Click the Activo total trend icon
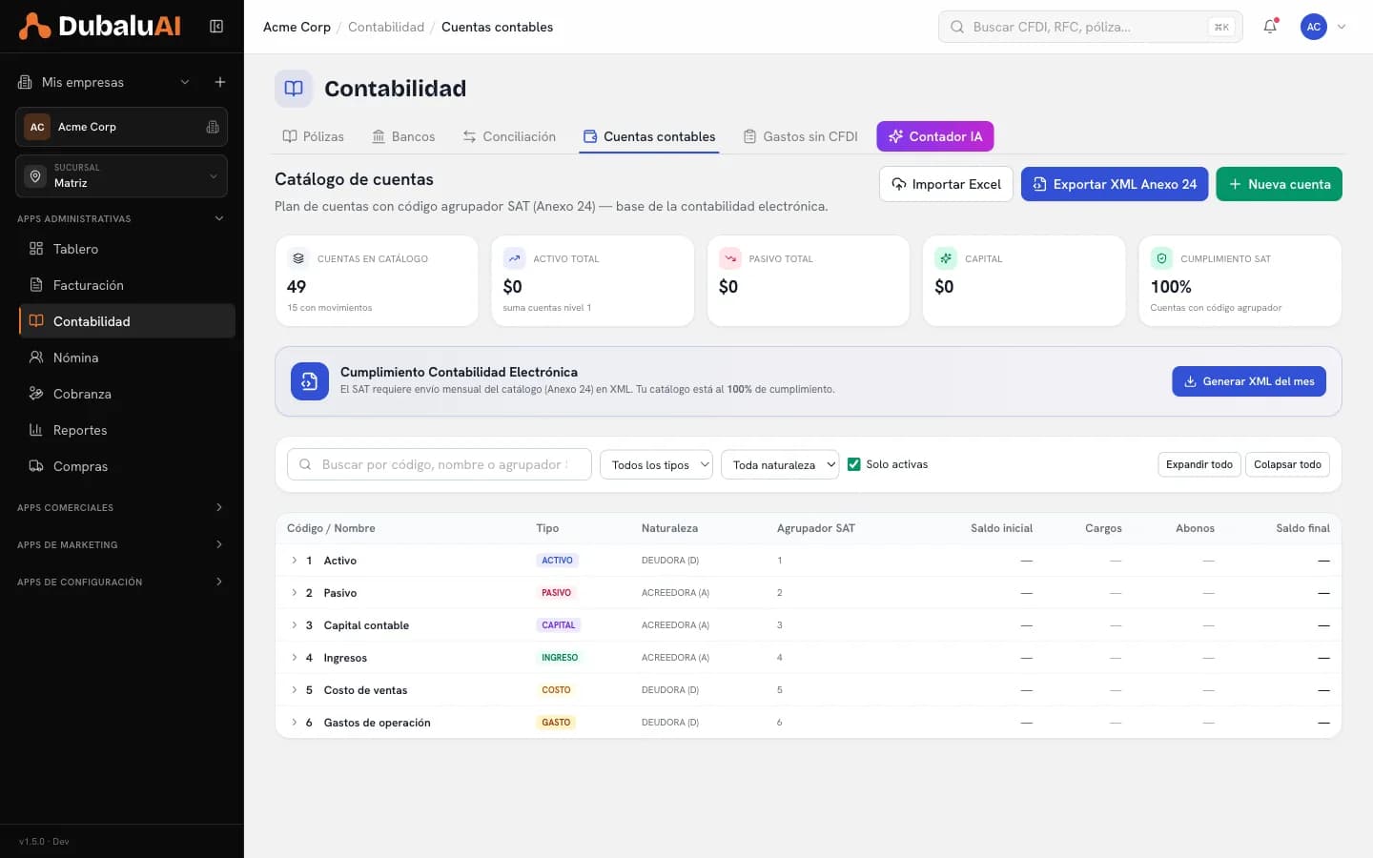The height and width of the screenshot is (858, 1373). tap(514, 258)
